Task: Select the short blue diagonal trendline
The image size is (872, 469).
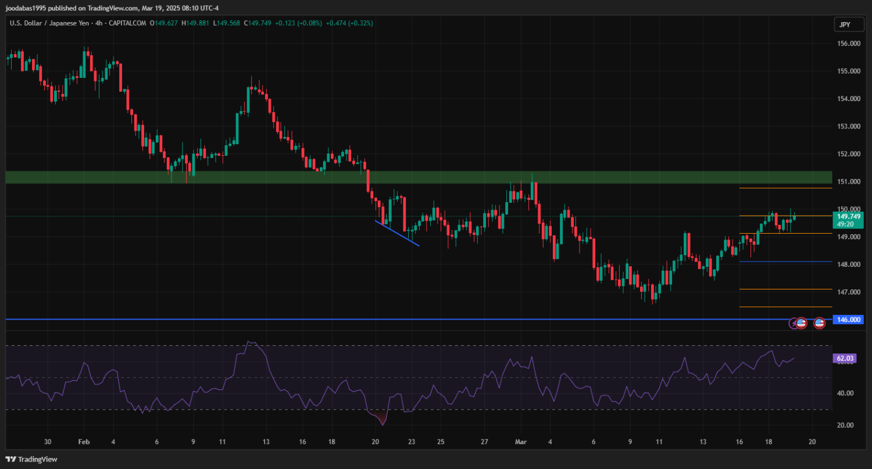Action: 397,233
